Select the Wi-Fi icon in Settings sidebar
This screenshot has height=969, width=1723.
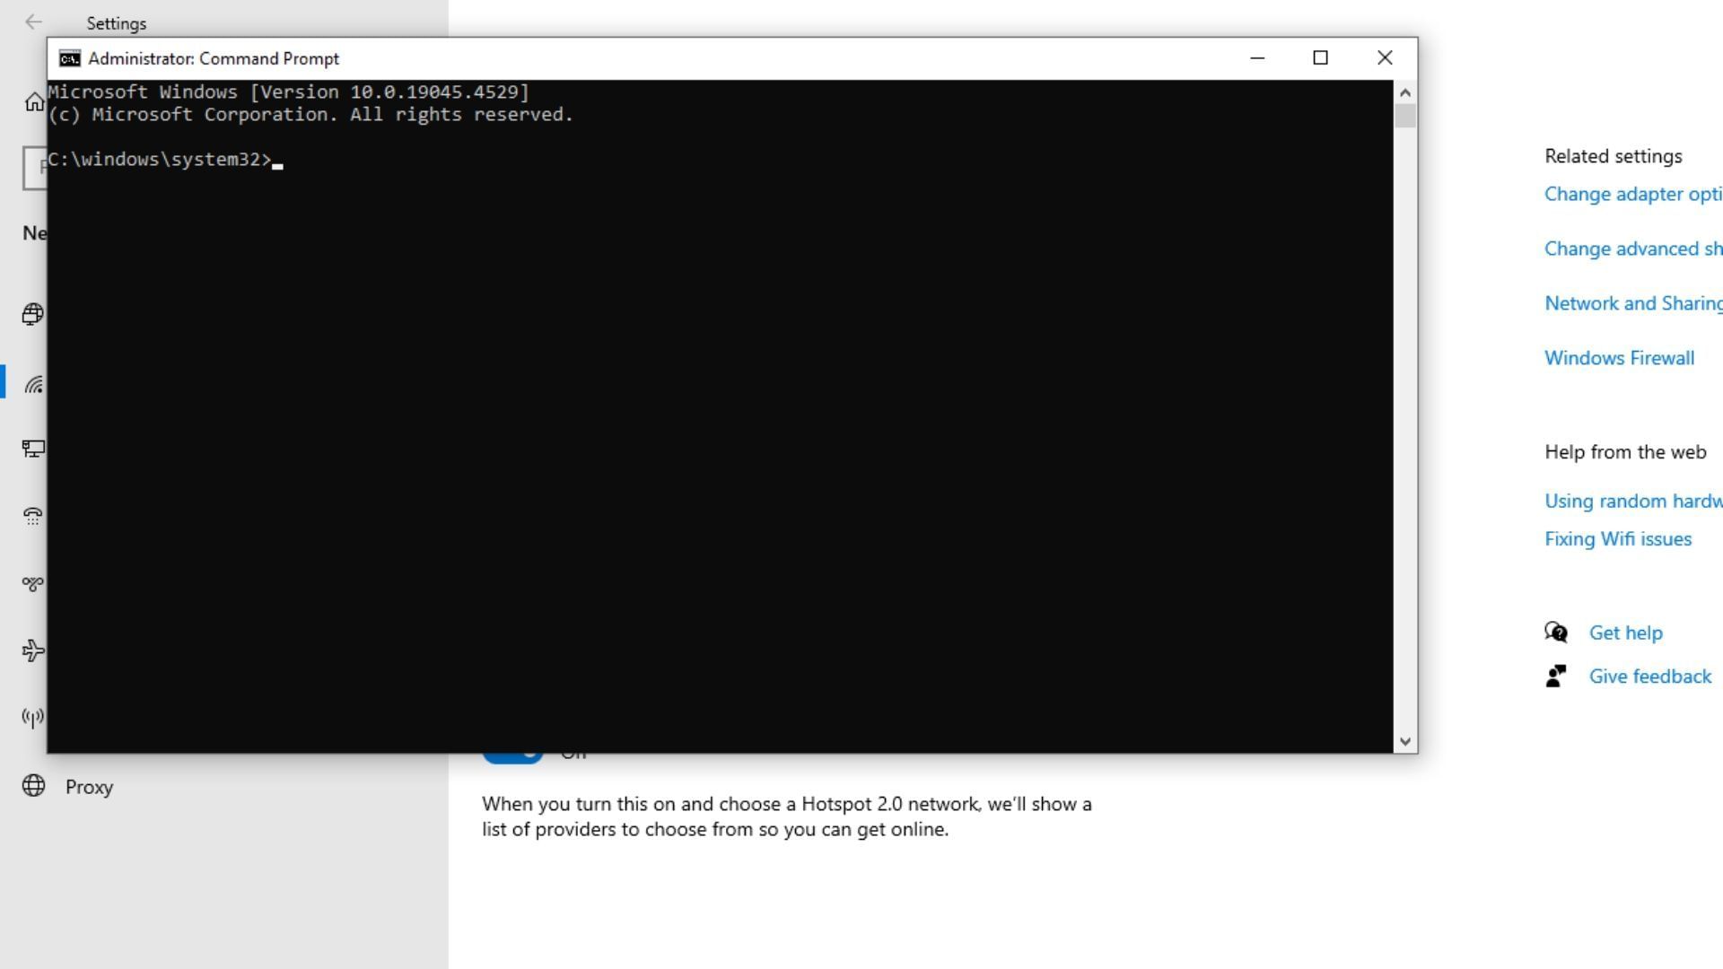click(x=33, y=385)
